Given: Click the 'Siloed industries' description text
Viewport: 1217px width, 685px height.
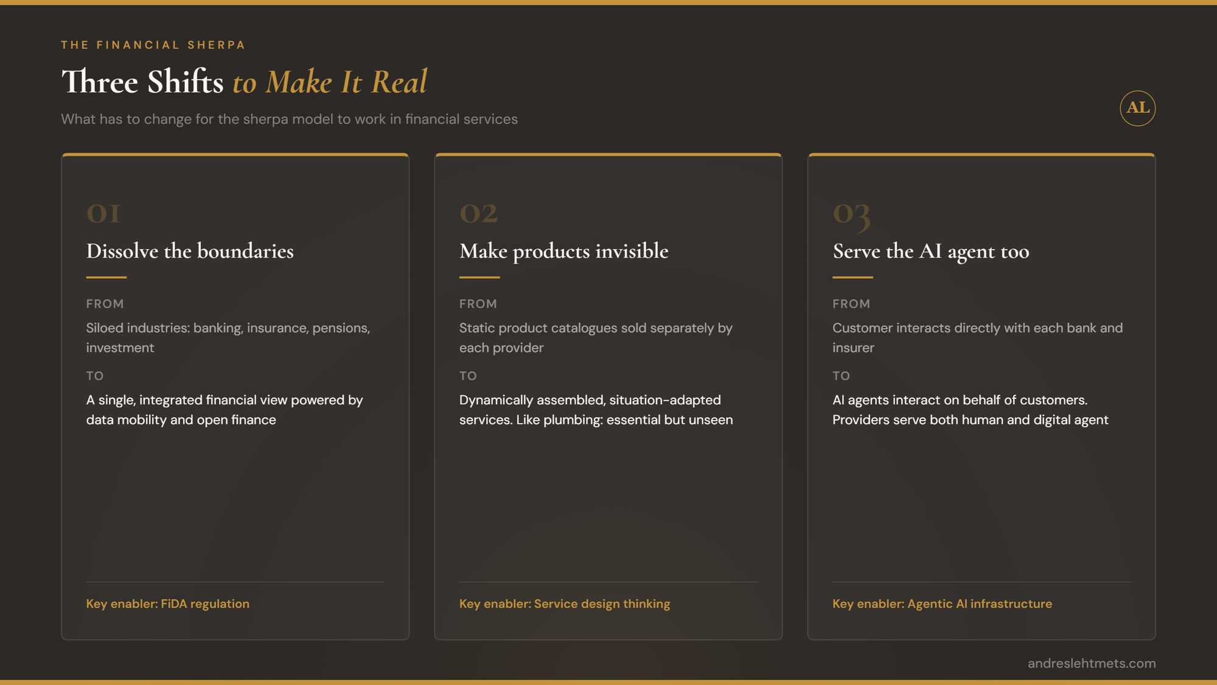Looking at the screenshot, I should point(228,337).
